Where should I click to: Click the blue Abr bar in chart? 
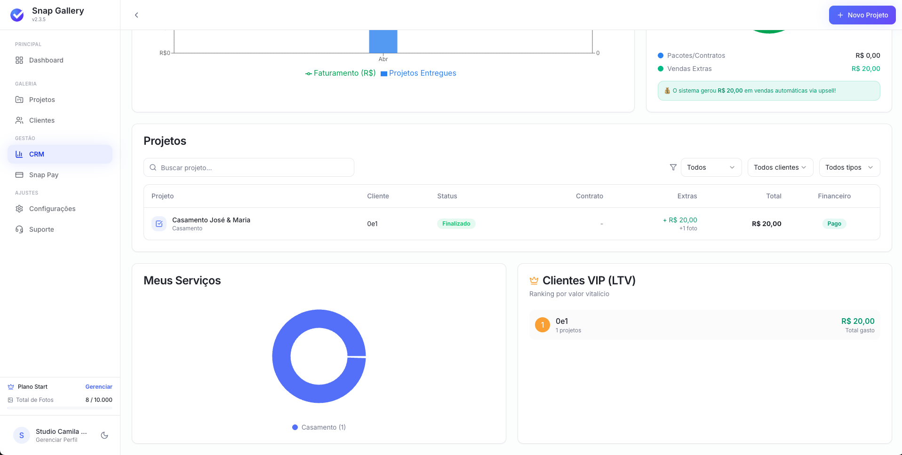pyautogui.click(x=383, y=41)
